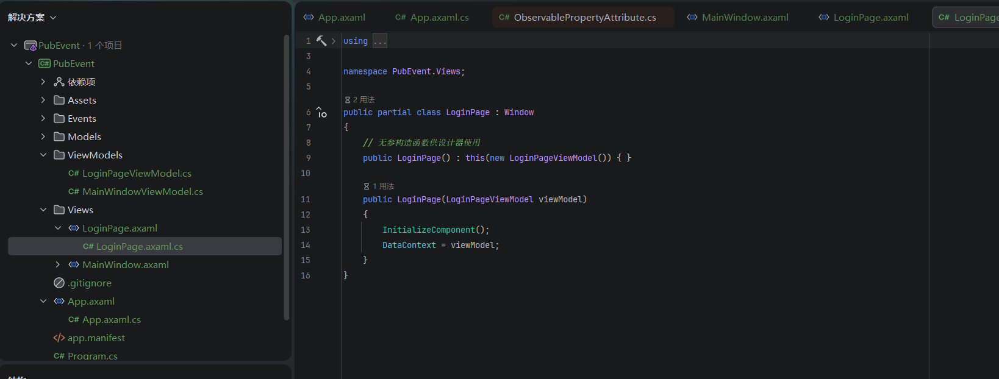This screenshot has width=999, height=379.
Task: Switch to the LoginPage.axaml tab
Action: [x=864, y=18]
